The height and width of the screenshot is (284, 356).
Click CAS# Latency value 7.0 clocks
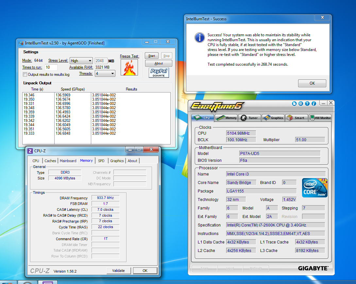(105, 209)
